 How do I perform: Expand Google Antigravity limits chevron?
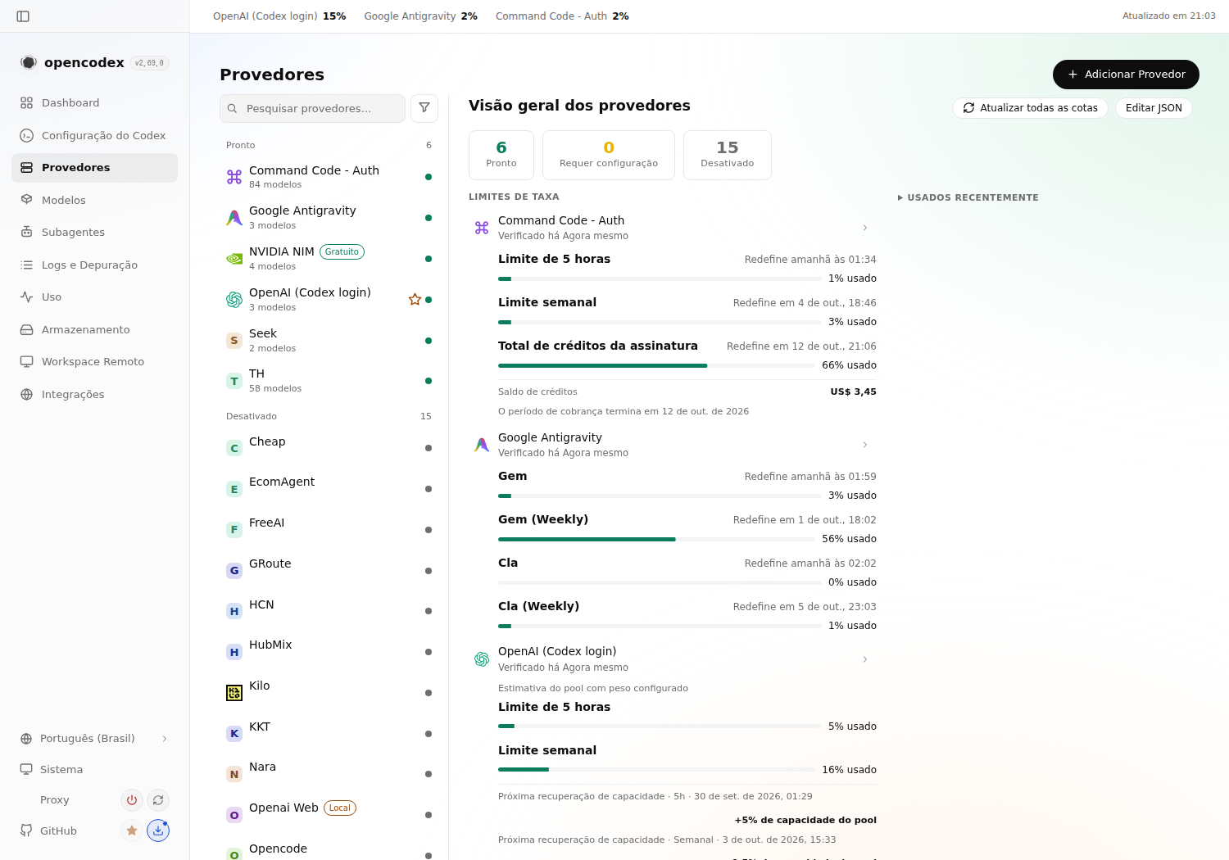(865, 445)
